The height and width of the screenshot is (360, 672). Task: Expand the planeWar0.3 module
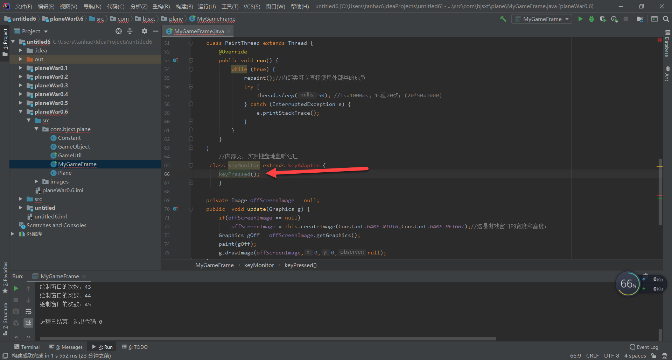(x=20, y=85)
